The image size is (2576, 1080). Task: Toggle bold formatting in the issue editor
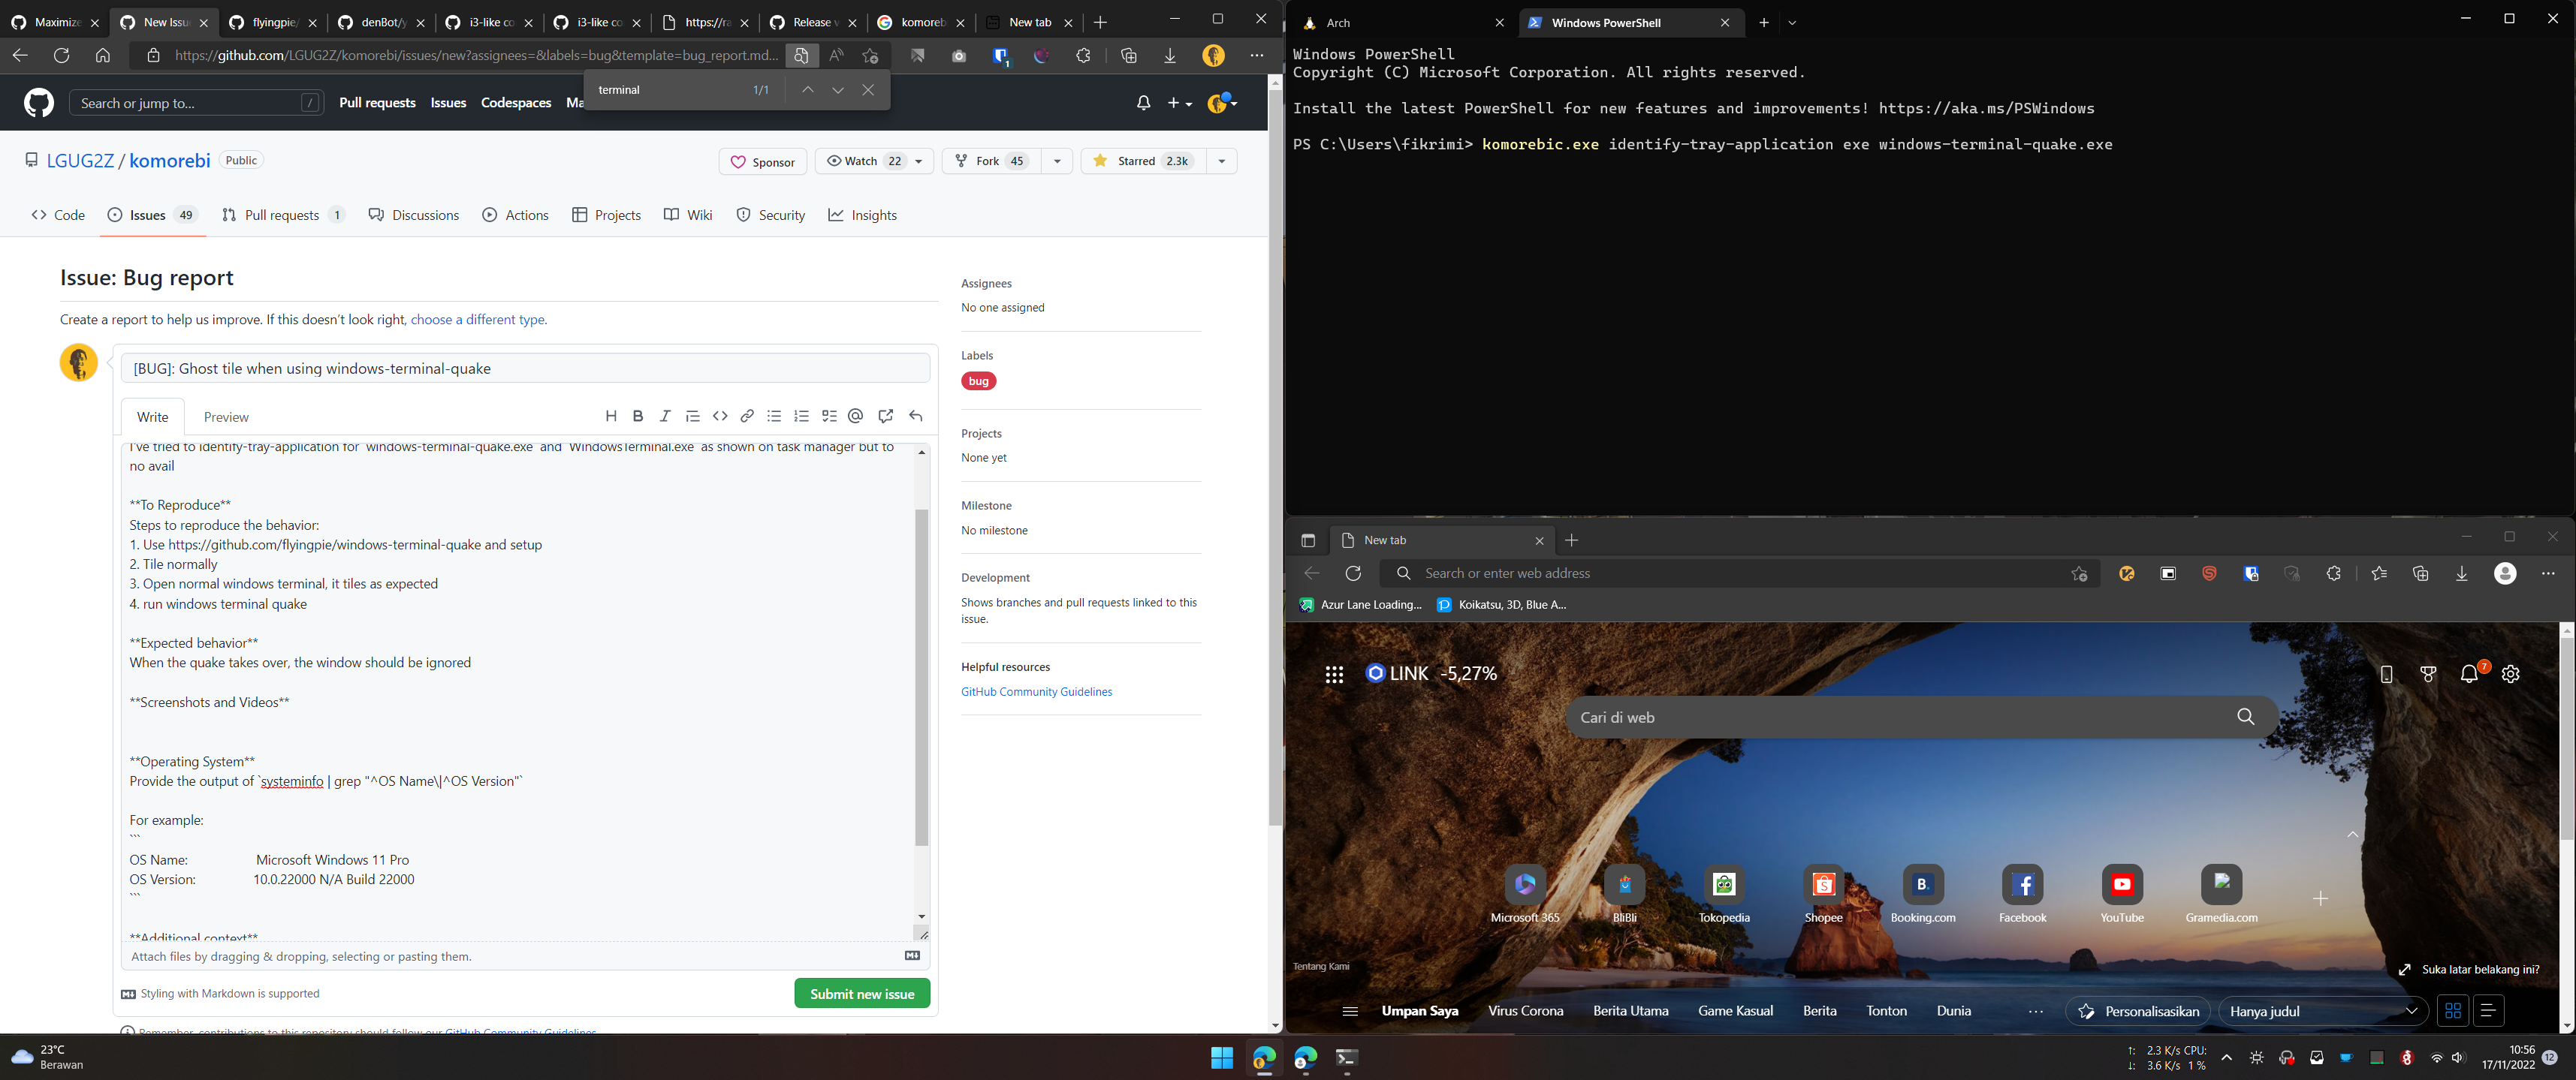[638, 416]
